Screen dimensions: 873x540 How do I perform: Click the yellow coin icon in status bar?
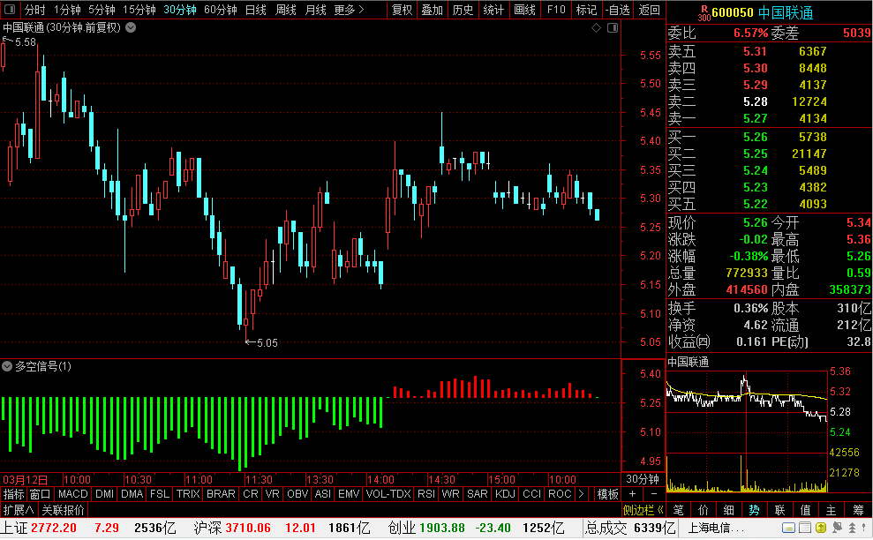pos(821,528)
